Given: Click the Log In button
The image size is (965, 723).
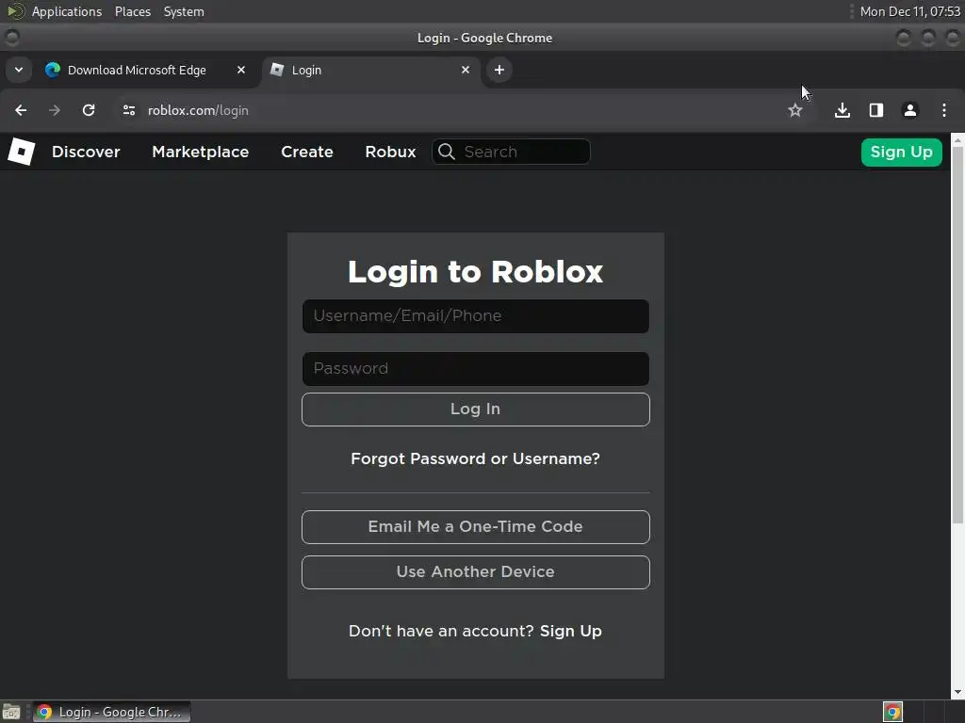Looking at the screenshot, I should tap(476, 410).
